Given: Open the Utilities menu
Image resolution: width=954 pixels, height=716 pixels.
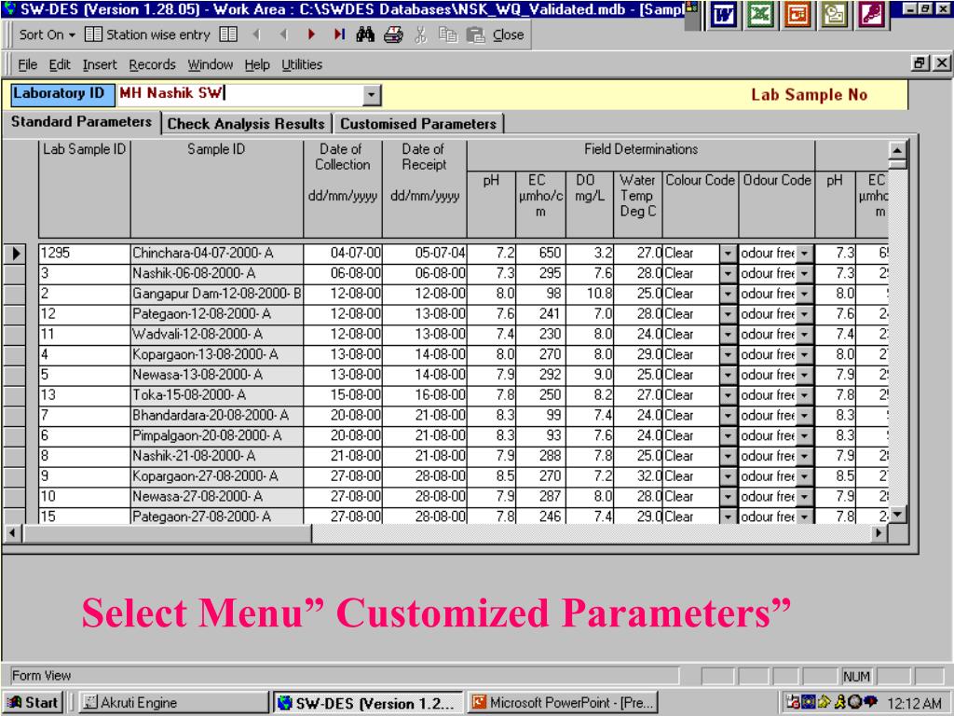Looking at the screenshot, I should pos(302,64).
